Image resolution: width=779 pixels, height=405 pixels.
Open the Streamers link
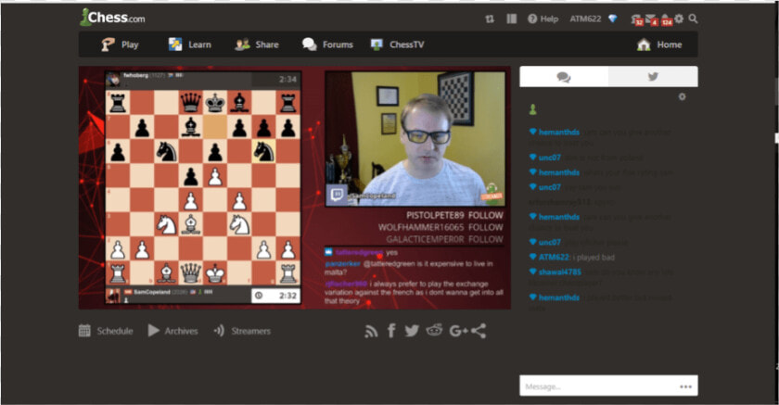(242, 331)
